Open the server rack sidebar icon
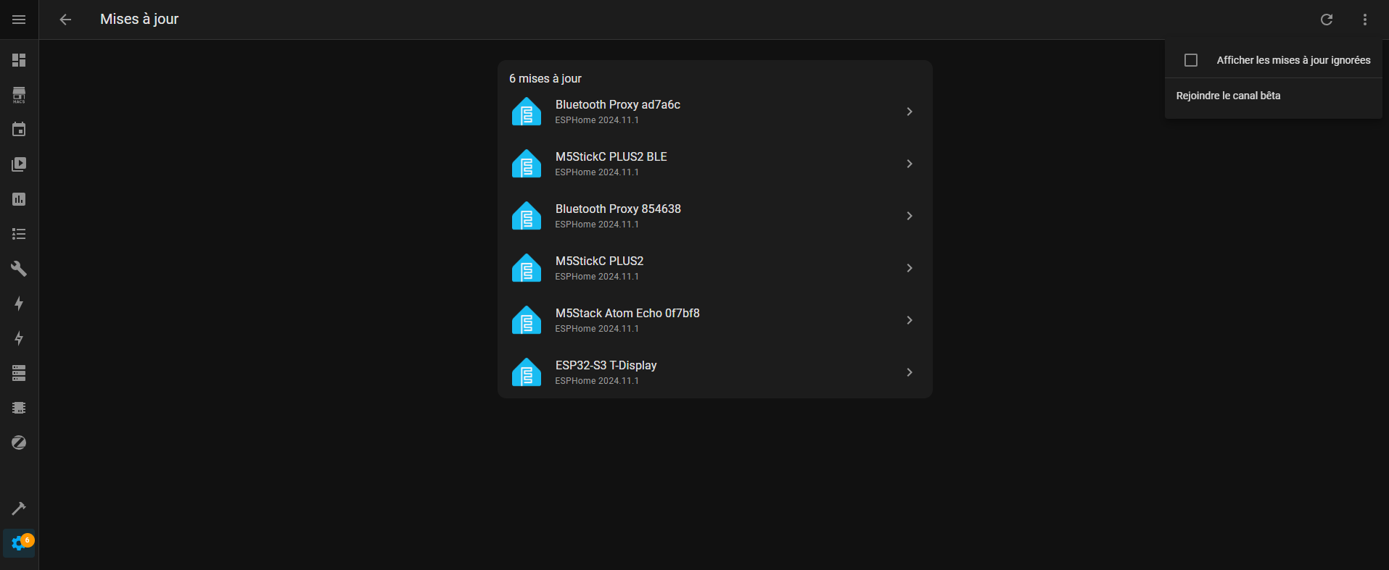The width and height of the screenshot is (1389, 570). pos(19,373)
